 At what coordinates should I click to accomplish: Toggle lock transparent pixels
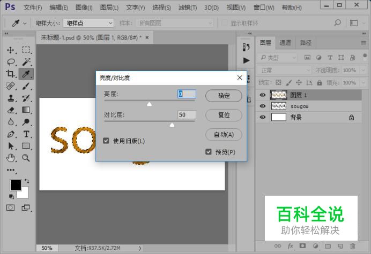(278, 83)
